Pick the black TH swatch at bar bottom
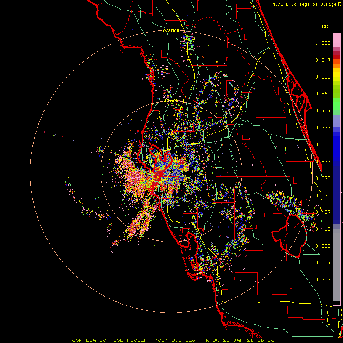The width and height of the screenshot is (343, 343). pyautogui.click(x=337, y=303)
